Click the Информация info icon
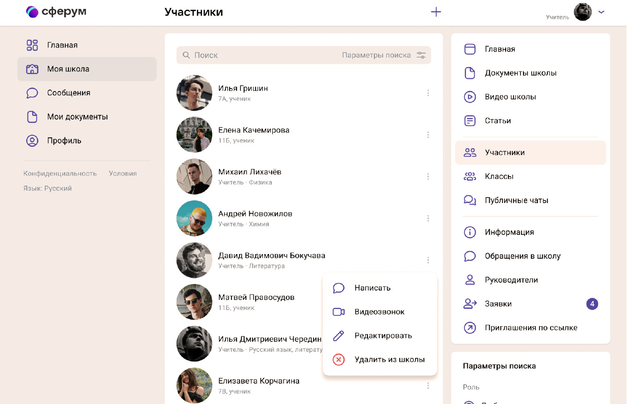The image size is (627, 404). point(470,232)
